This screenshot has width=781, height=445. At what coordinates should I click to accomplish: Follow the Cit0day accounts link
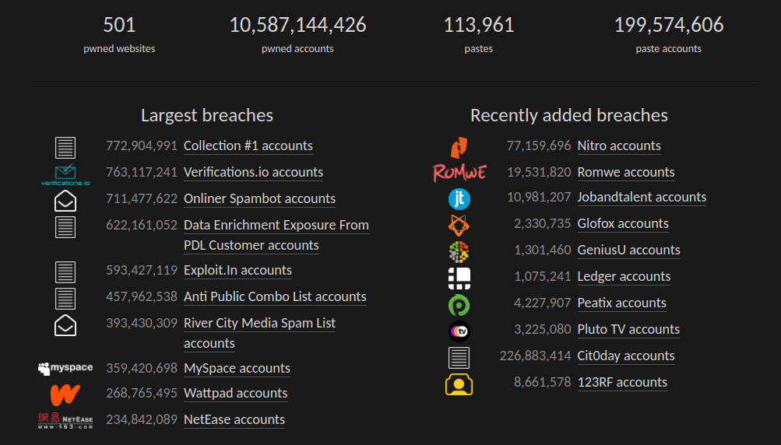tap(625, 356)
